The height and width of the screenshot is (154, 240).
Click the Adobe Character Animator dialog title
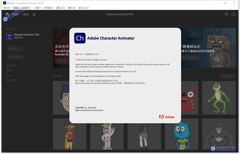coord(111,38)
